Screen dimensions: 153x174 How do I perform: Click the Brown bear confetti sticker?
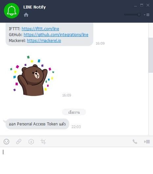32,76
